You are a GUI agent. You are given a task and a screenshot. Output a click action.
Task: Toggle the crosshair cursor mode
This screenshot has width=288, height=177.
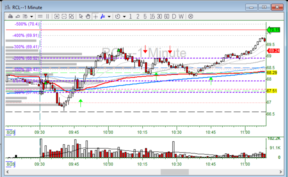pyautogui.click(x=95, y=16)
